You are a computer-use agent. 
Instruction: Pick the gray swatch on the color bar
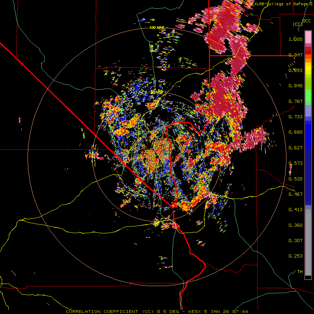coord(308,242)
